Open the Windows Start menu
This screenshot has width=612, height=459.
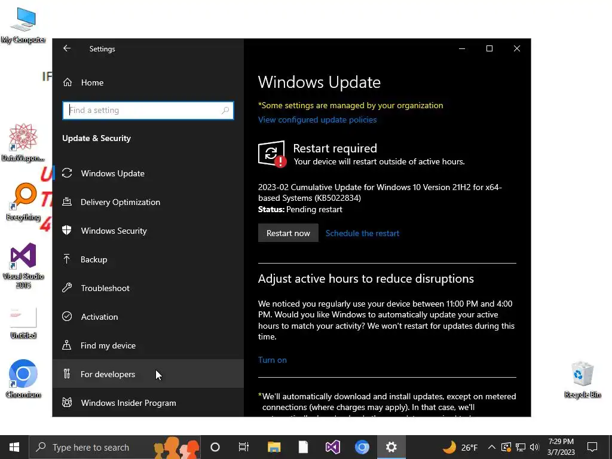(14, 447)
